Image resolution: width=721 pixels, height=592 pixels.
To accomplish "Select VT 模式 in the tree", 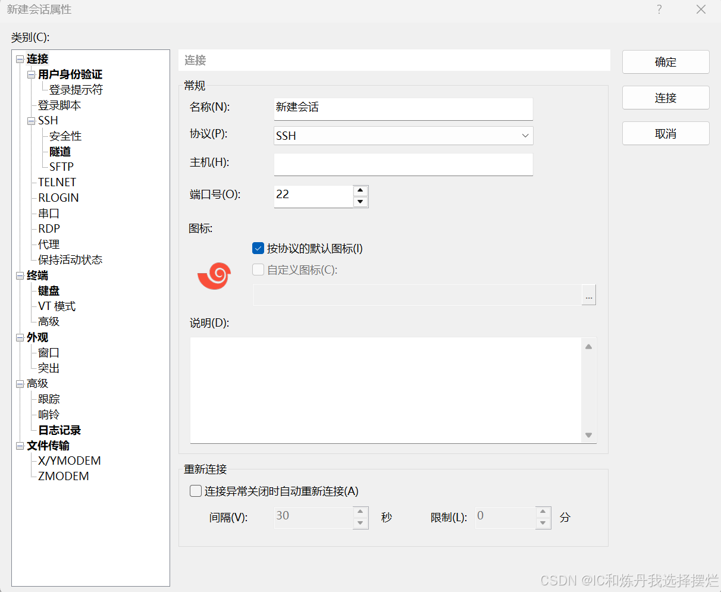I will click(x=57, y=306).
